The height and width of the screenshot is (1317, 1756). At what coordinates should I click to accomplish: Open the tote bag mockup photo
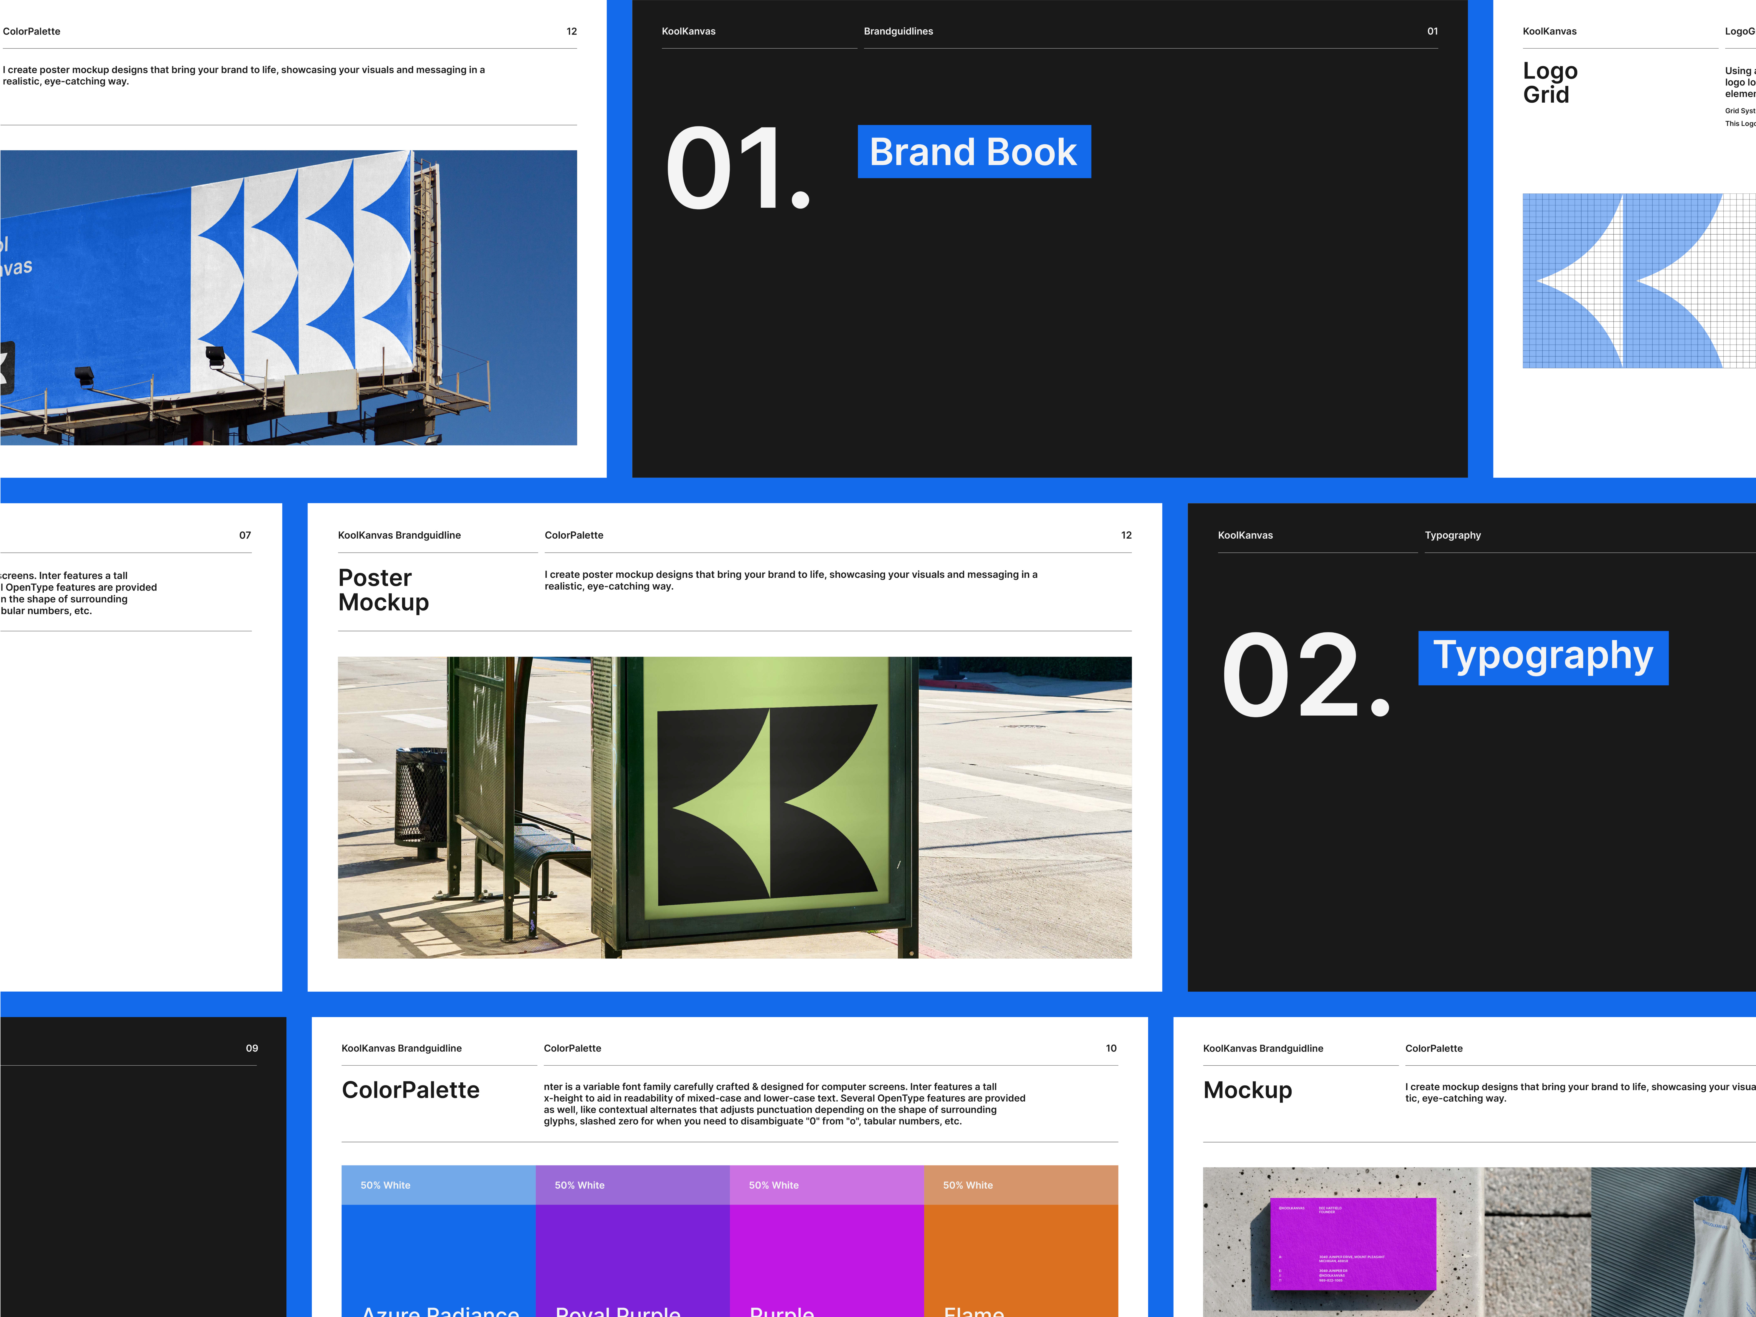(x=1673, y=1242)
